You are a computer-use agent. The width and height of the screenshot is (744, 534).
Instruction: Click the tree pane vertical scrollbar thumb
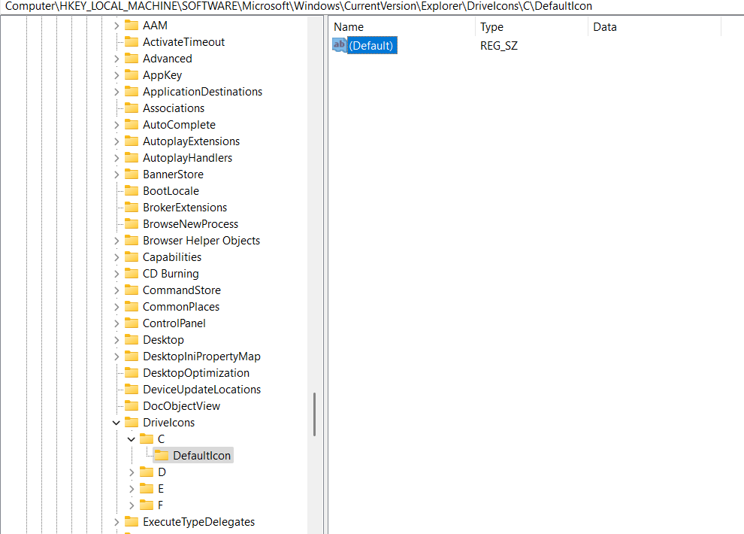(314, 414)
